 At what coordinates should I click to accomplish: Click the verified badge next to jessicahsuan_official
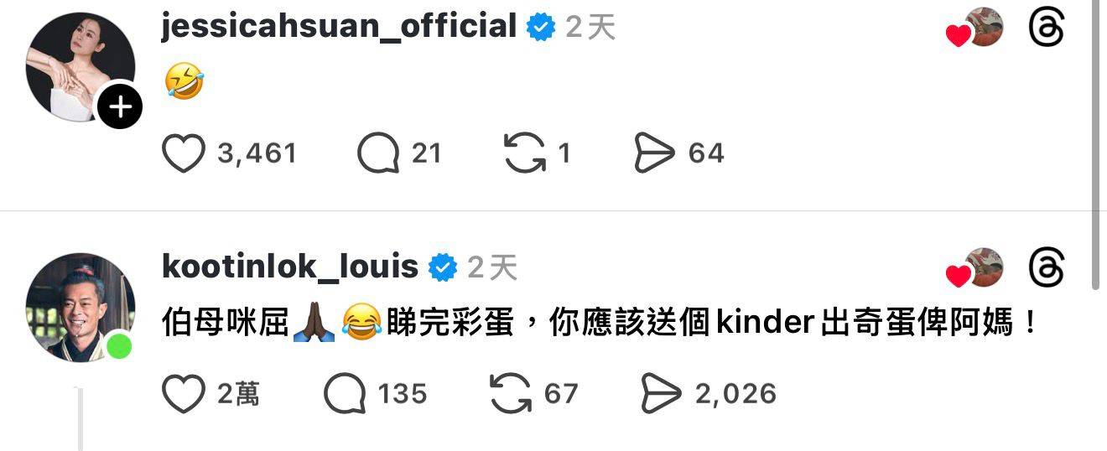pos(541,28)
